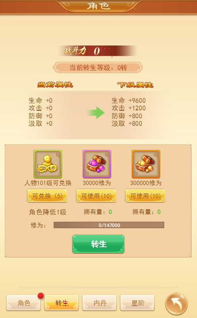Click the 修为 progress bar 0/147000
The image size is (197, 318).
109,225
